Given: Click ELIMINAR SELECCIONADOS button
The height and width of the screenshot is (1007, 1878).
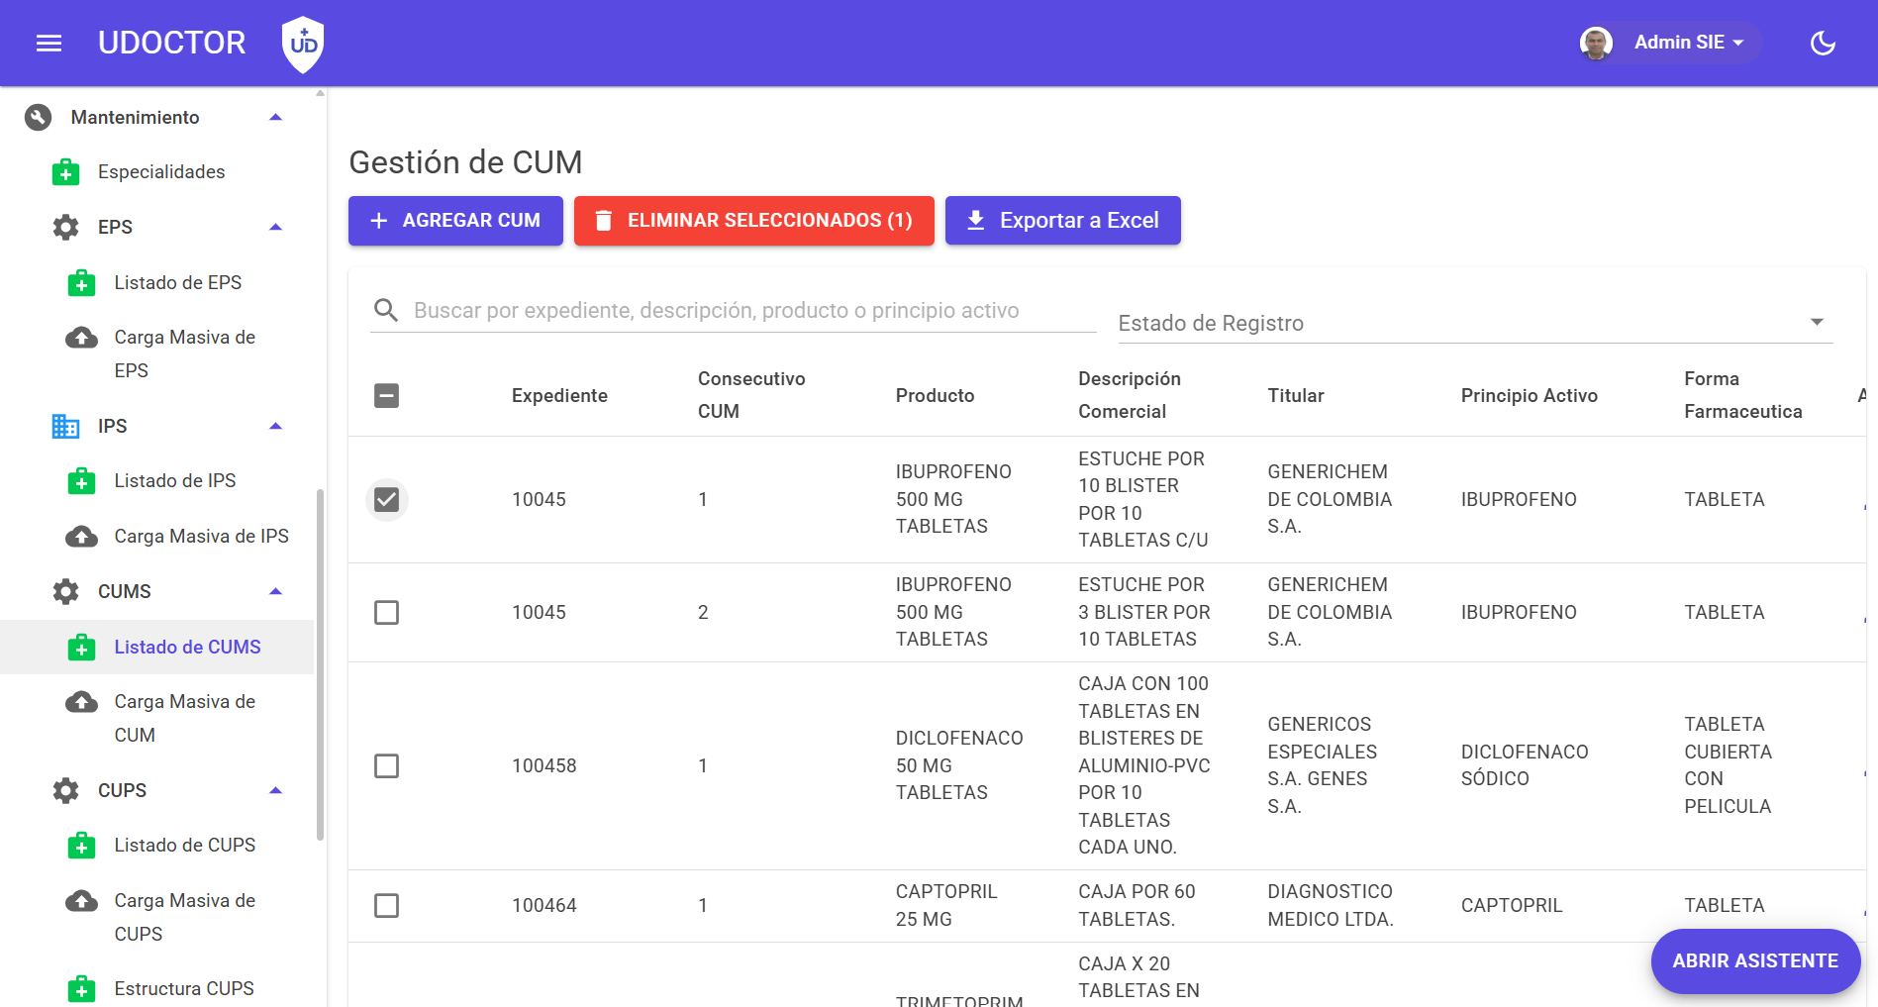Looking at the screenshot, I should pos(754,221).
